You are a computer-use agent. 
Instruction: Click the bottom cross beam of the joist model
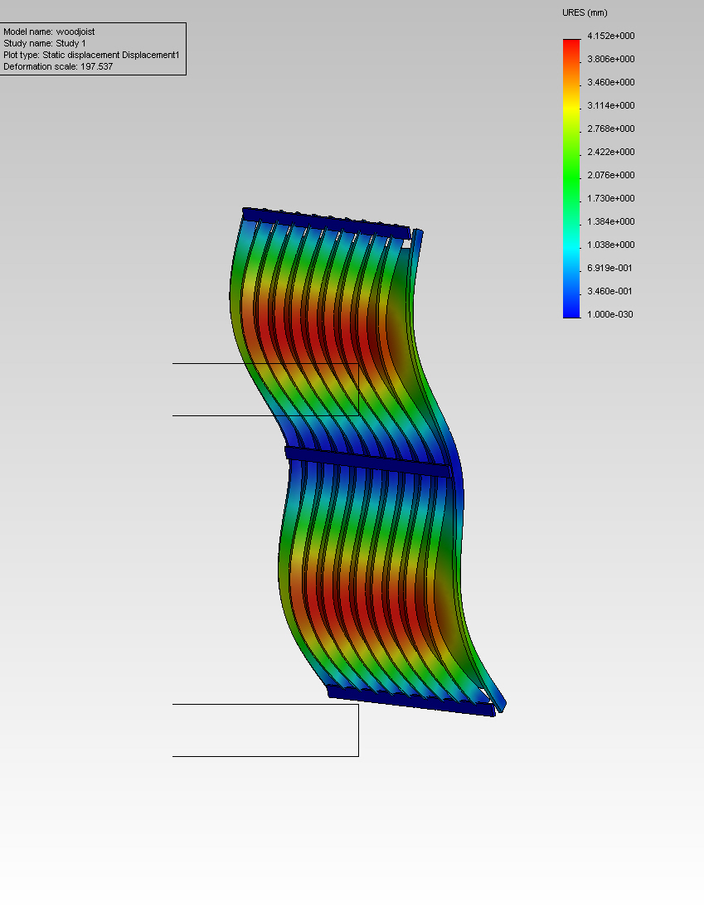tap(410, 701)
